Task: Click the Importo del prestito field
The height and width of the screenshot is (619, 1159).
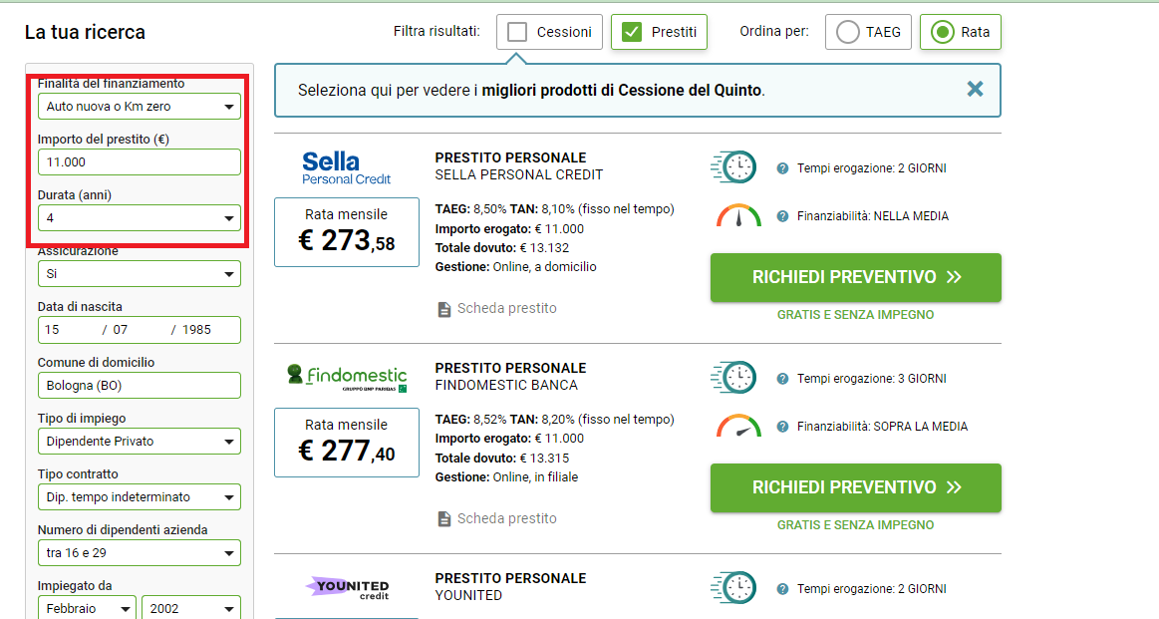Action: point(139,161)
